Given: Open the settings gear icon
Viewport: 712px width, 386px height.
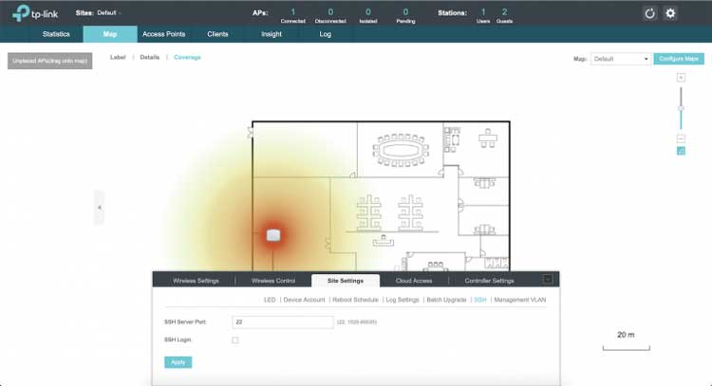Looking at the screenshot, I should 670,13.
